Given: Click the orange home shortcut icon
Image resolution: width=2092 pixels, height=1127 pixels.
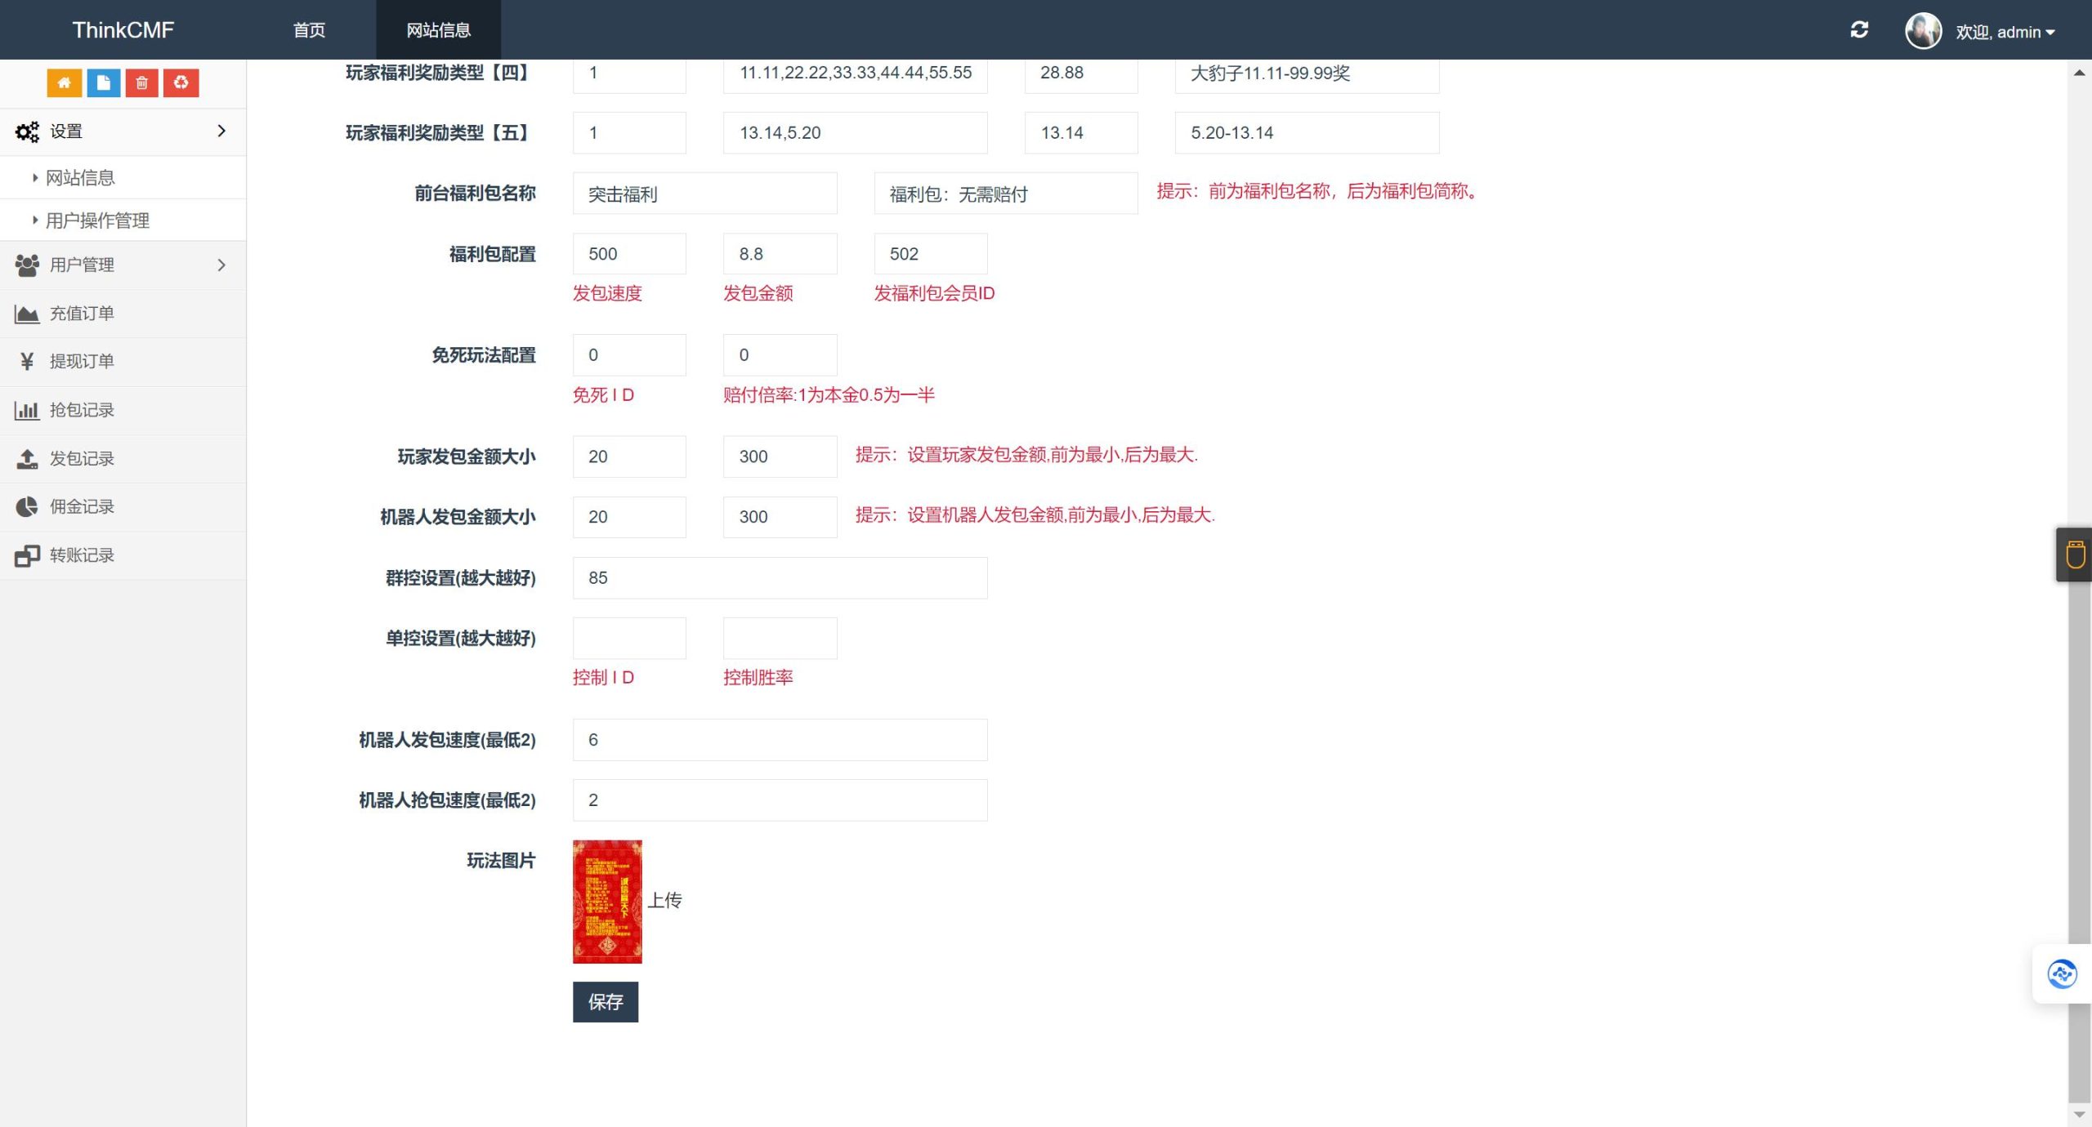Looking at the screenshot, I should point(64,82).
